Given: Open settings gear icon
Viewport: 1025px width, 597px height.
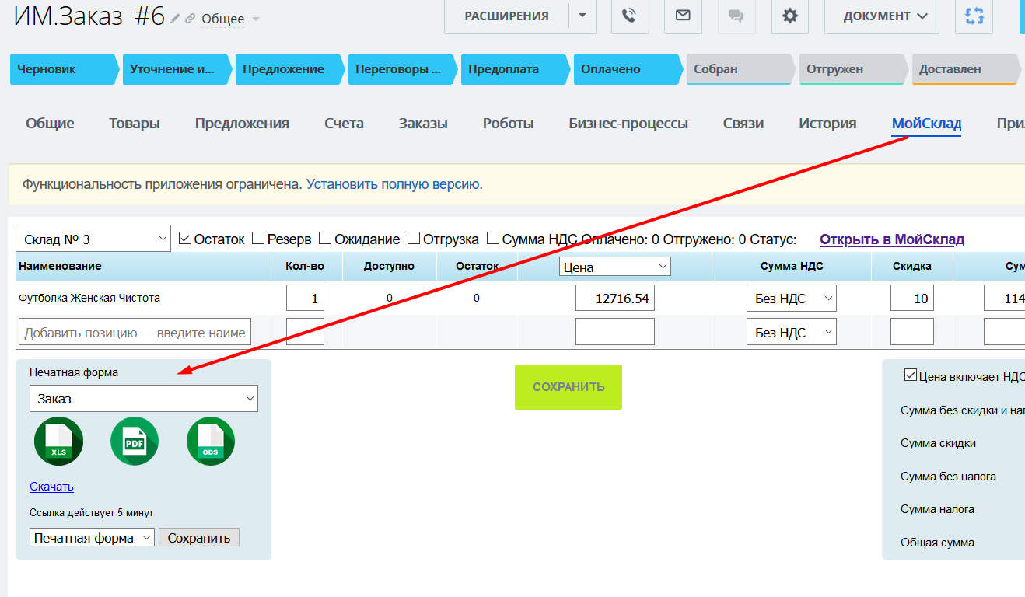Looking at the screenshot, I should pos(790,16).
